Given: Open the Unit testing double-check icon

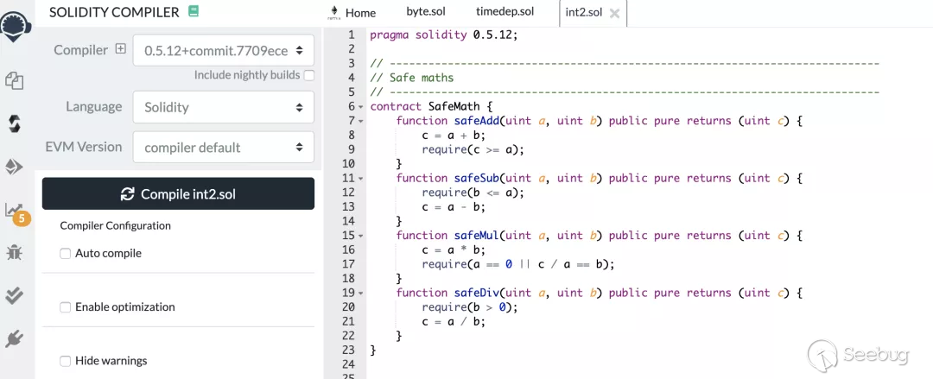Looking at the screenshot, I should click(14, 295).
